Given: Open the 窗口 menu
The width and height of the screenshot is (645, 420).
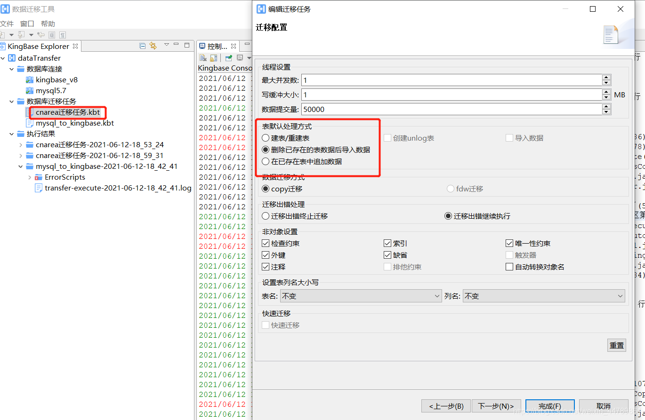Looking at the screenshot, I should click(27, 24).
